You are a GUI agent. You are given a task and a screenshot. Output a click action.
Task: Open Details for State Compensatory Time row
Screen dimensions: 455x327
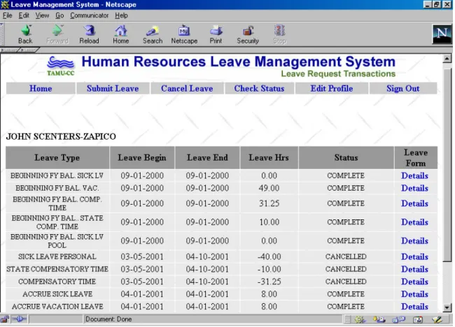coord(414,270)
